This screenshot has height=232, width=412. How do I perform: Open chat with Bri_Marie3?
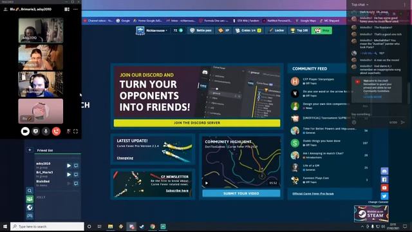point(76,175)
